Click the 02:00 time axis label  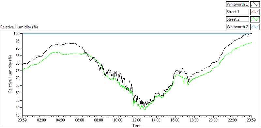point(42,120)
